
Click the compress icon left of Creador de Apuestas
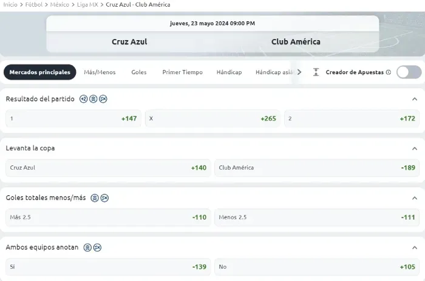tap(316, 72)
